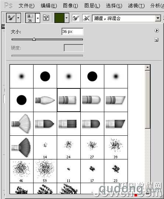Click the brush list scroll up arrow
Screen dimensions: 164x199
[x=147, y=68]
